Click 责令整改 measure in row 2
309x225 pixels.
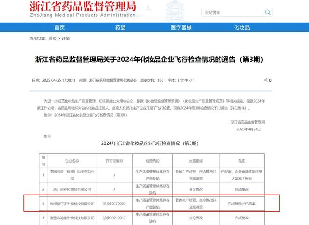[196, 189]
